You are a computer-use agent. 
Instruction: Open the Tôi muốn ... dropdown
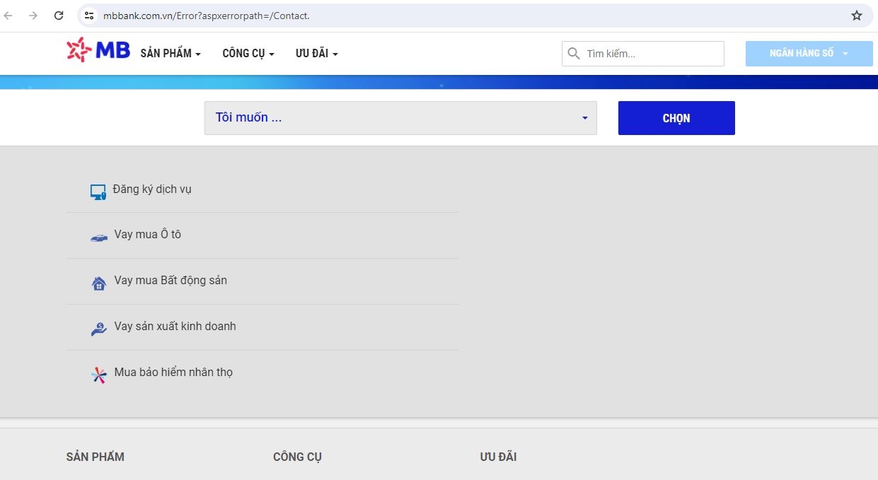click(400, 118)
